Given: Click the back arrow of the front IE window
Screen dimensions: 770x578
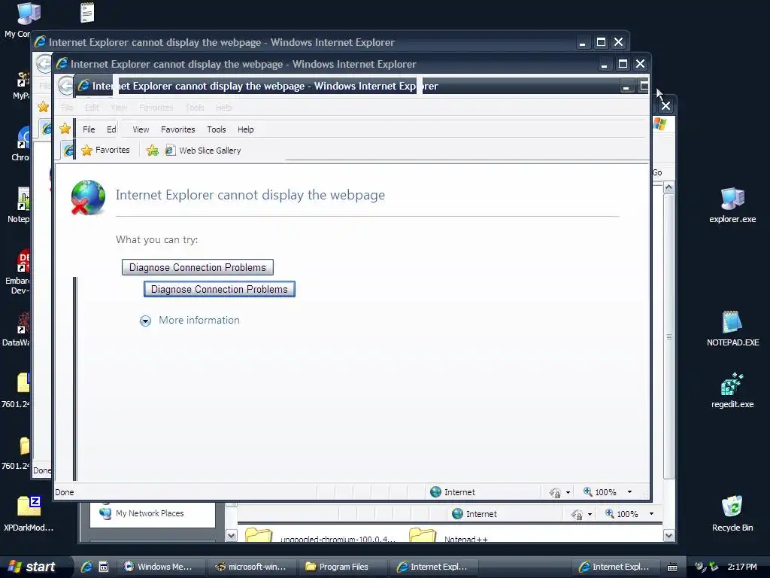Looking at the screenshot, I should tap(65, 86).
